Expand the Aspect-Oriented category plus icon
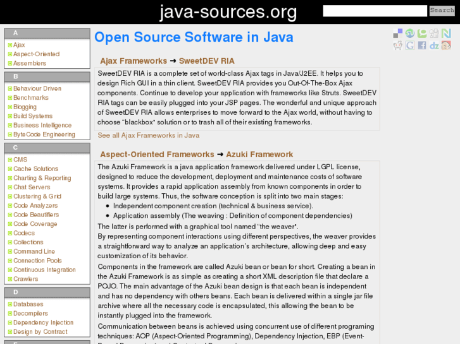The height and width of the screenshot is (344, 460). [x=10, y=54]
